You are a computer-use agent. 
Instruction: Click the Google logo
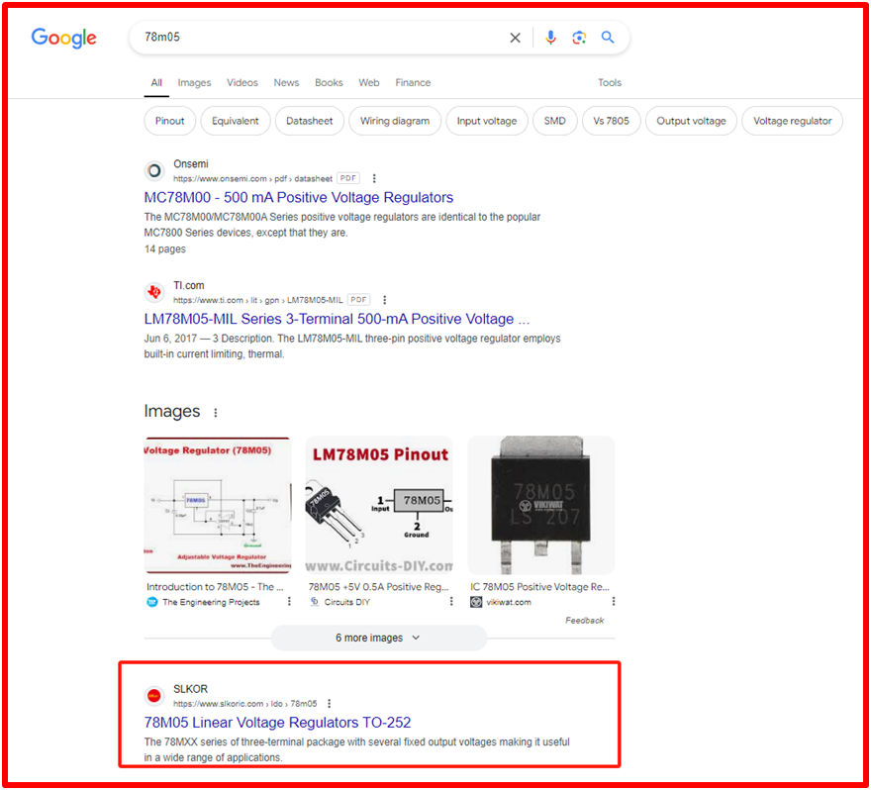pos(64,39)
